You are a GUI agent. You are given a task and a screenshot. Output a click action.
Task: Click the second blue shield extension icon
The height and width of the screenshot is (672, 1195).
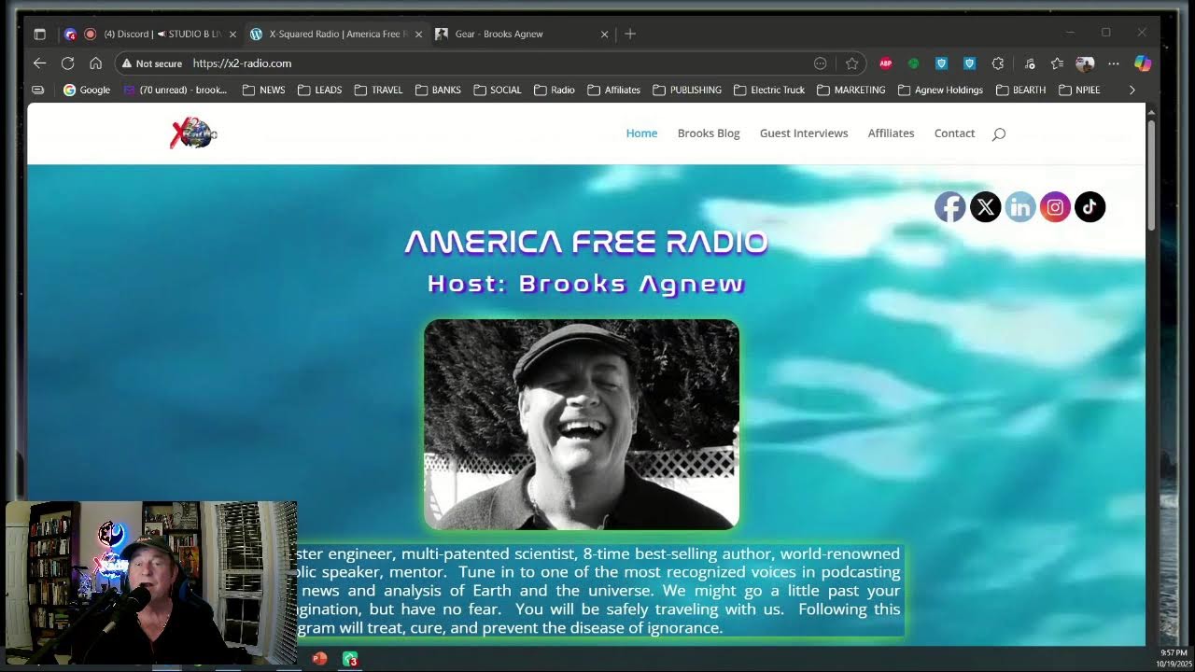pyautogui.click(x=970, y=63)
